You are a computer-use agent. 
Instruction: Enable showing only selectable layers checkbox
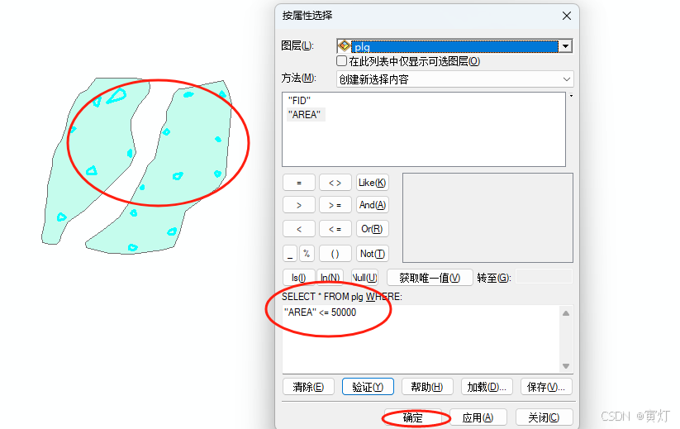(342, 60)
